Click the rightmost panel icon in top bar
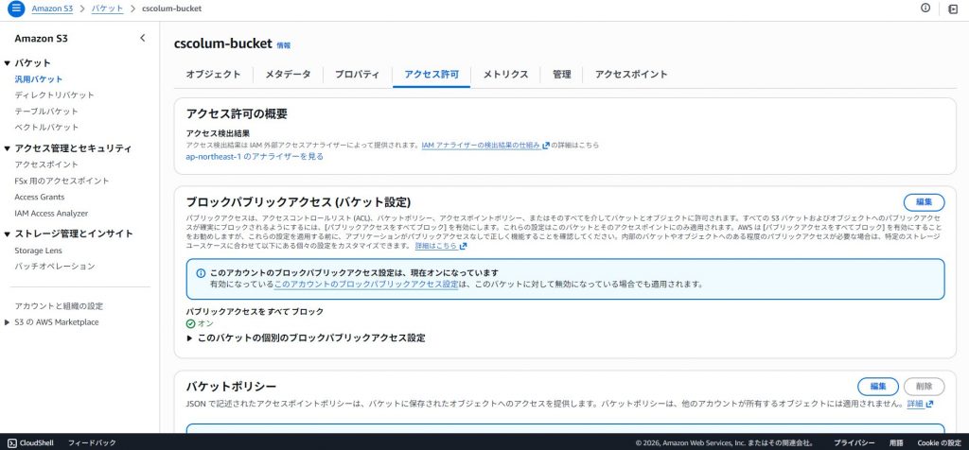Image resolution: width=969 pixels, height=450 pixels. tap(953, 9)
